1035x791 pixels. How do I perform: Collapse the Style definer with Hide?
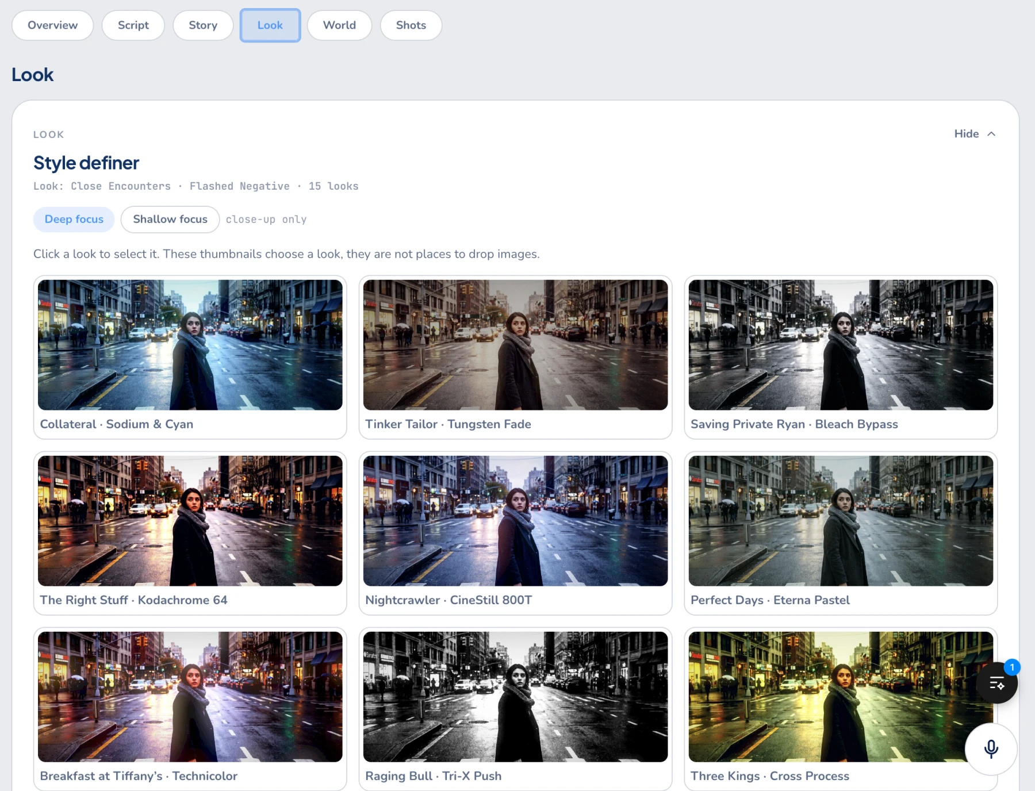click(x=975, y=134)
